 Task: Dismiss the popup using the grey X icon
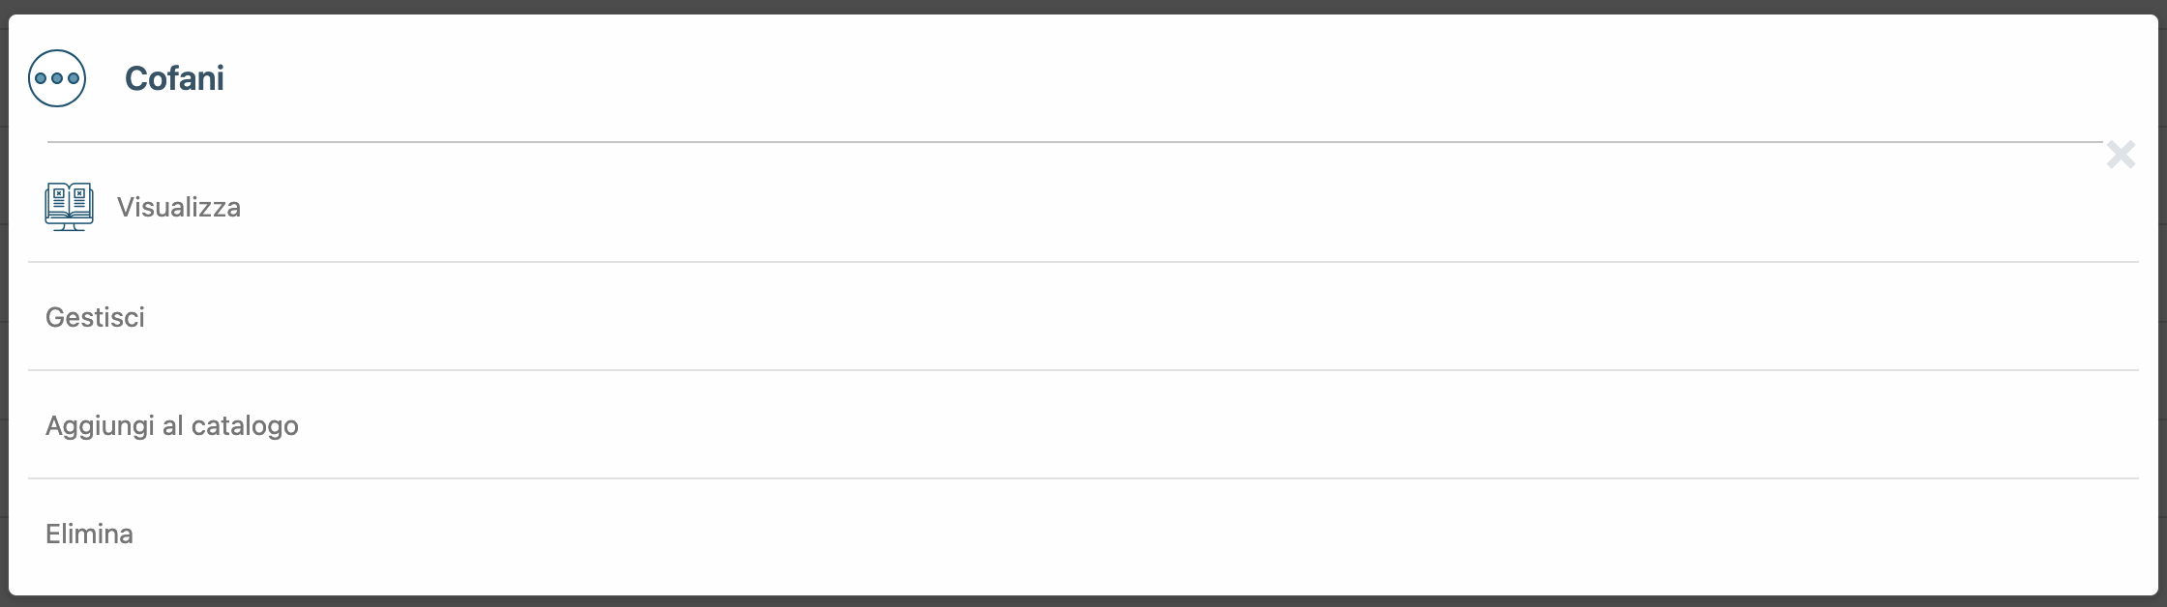[x=2121, y=155]
